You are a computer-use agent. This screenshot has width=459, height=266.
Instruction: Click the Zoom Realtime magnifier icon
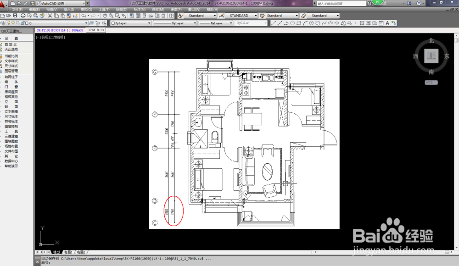point(111,16)
